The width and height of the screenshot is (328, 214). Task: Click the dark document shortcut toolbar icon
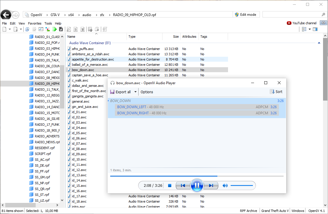point(61,29)
